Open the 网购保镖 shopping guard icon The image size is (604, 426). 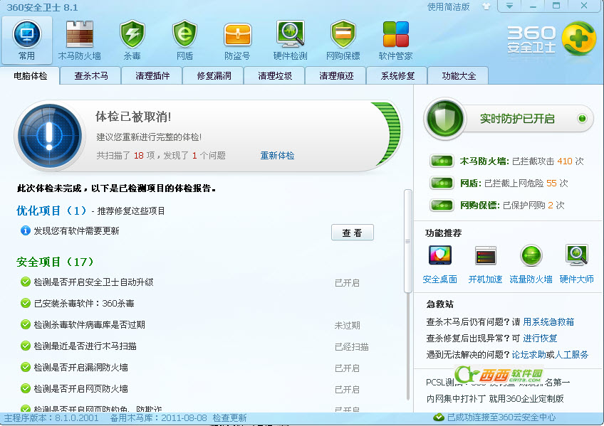coord(343,35)
